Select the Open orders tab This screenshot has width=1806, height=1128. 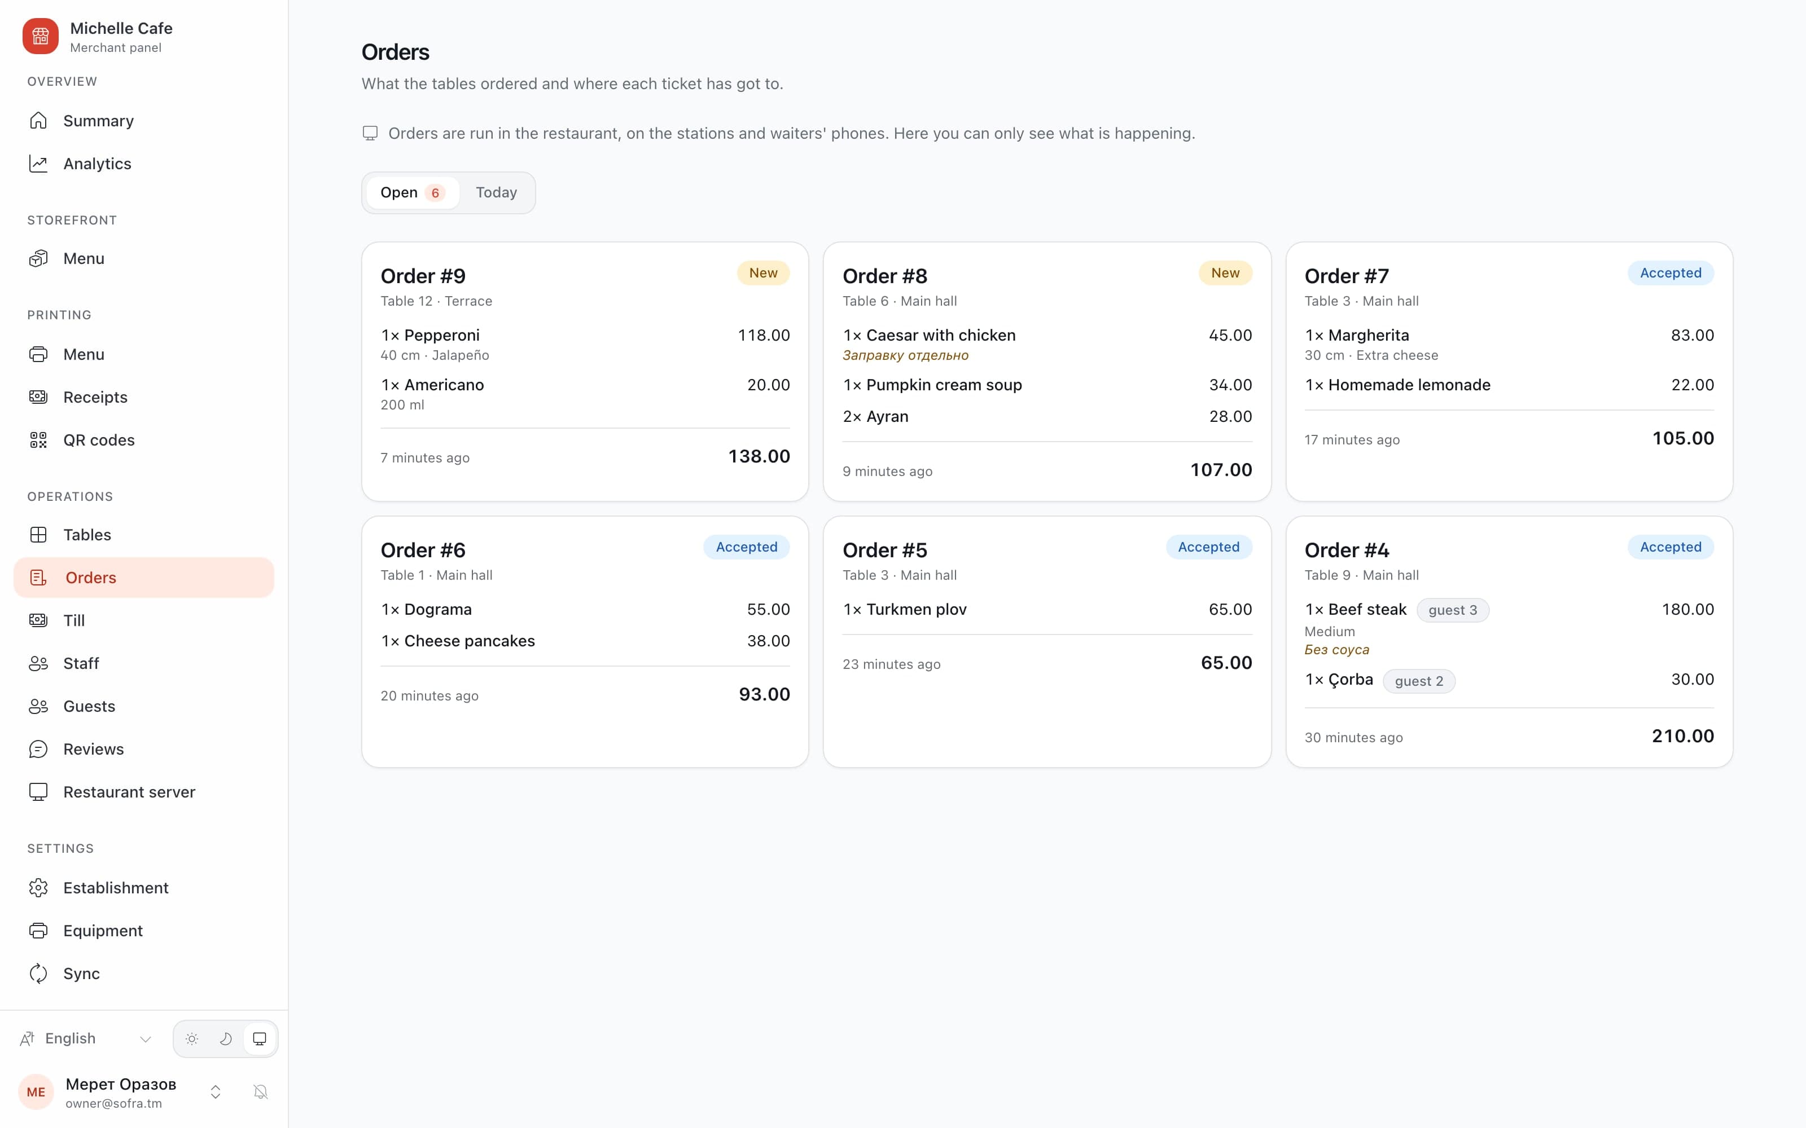413,192
